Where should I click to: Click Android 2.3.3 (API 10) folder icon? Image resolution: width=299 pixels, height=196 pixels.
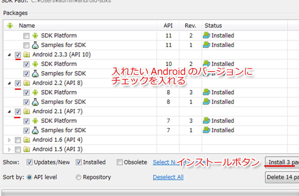tap(27, 55)
